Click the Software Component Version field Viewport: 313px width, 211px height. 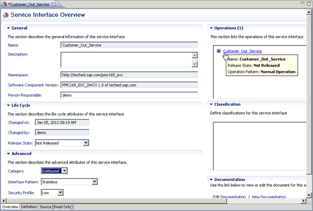pyautogui.click(x=129, y=85)
